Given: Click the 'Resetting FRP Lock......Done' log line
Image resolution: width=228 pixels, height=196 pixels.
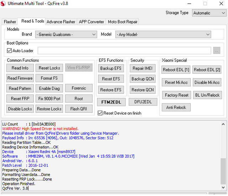Looking at the screenshot, I should coord(27,179).
